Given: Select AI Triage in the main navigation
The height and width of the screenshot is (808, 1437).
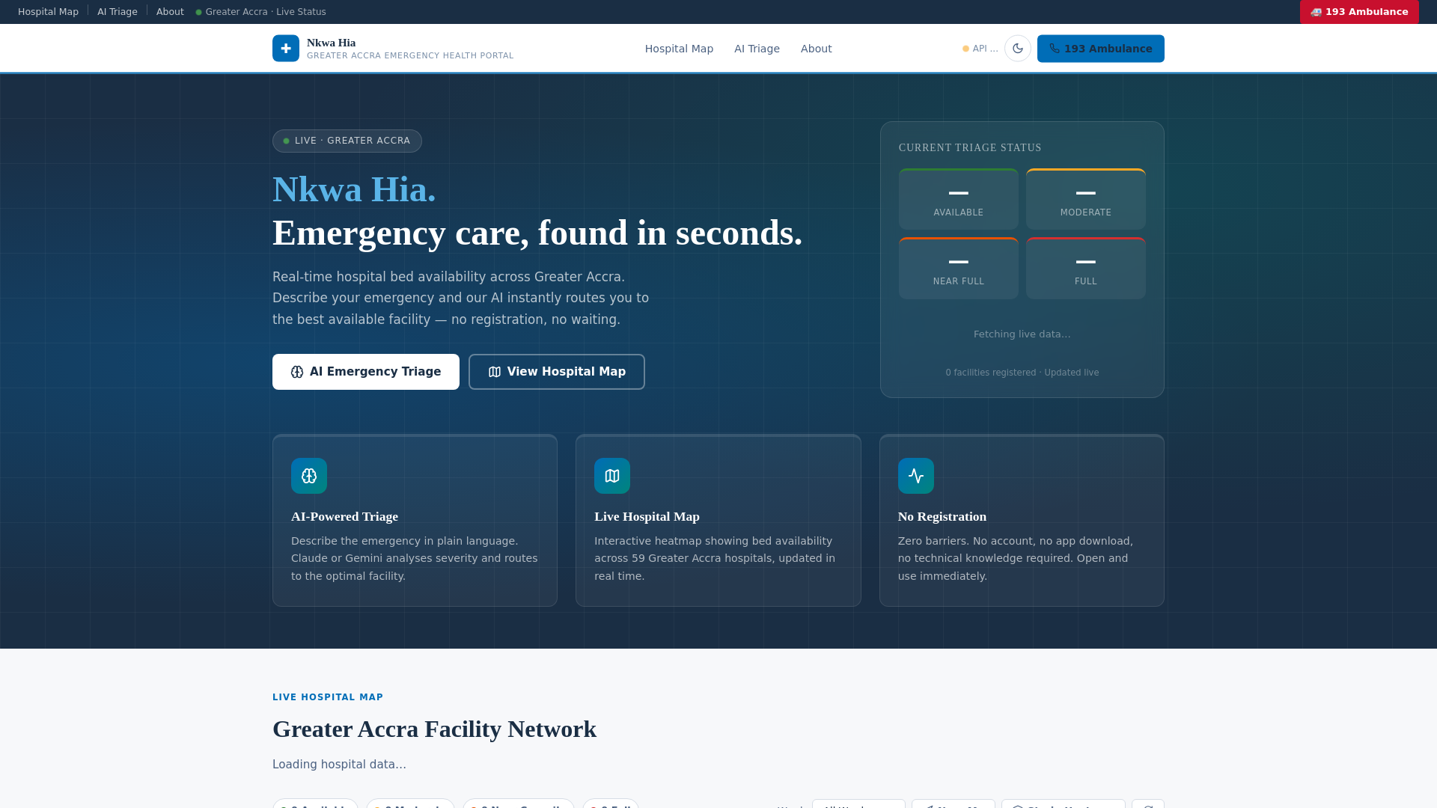Looking at the screenshot, I should [x=757, y=49].
